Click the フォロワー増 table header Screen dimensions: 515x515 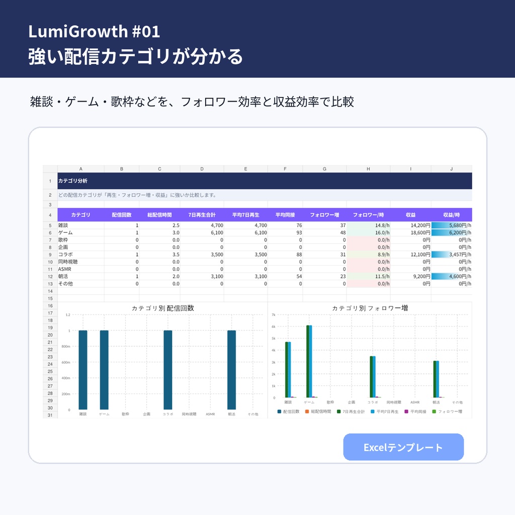coord(324,215)
